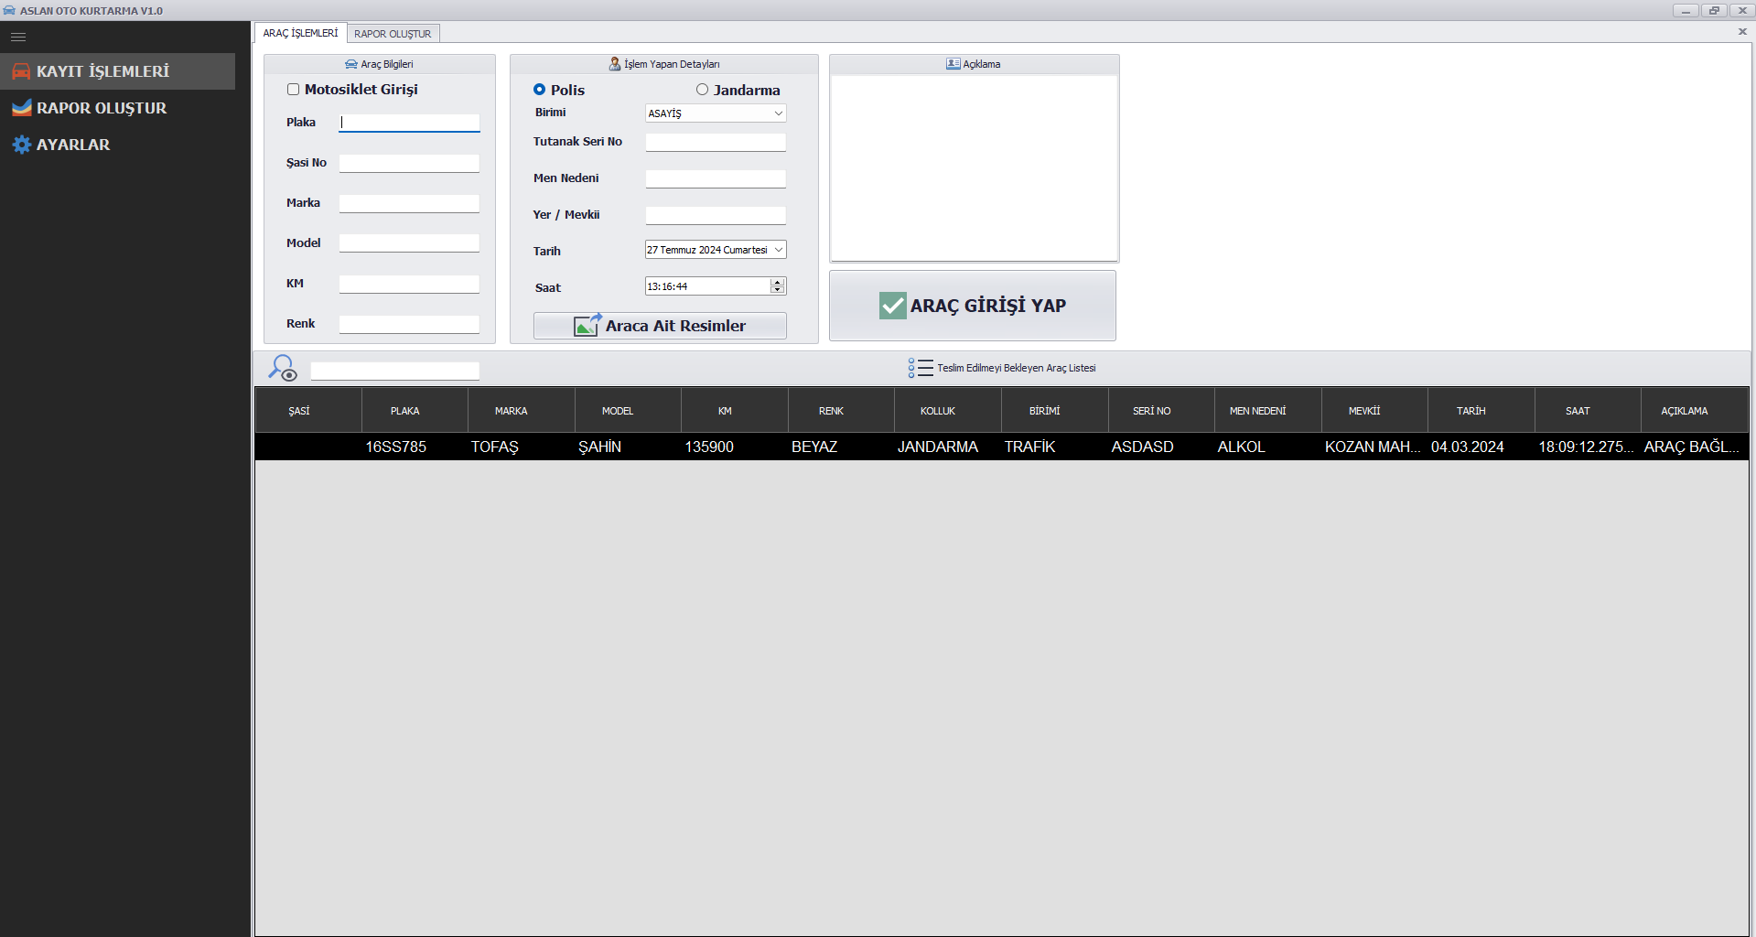
Task: Enable the Motosiklet Girişi checkbox
Action: 293,90
